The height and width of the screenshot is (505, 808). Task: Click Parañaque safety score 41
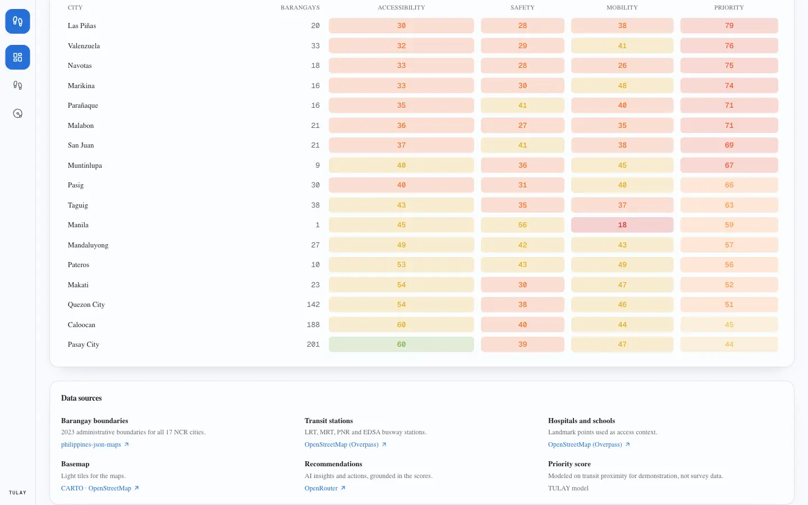[522, 105]
